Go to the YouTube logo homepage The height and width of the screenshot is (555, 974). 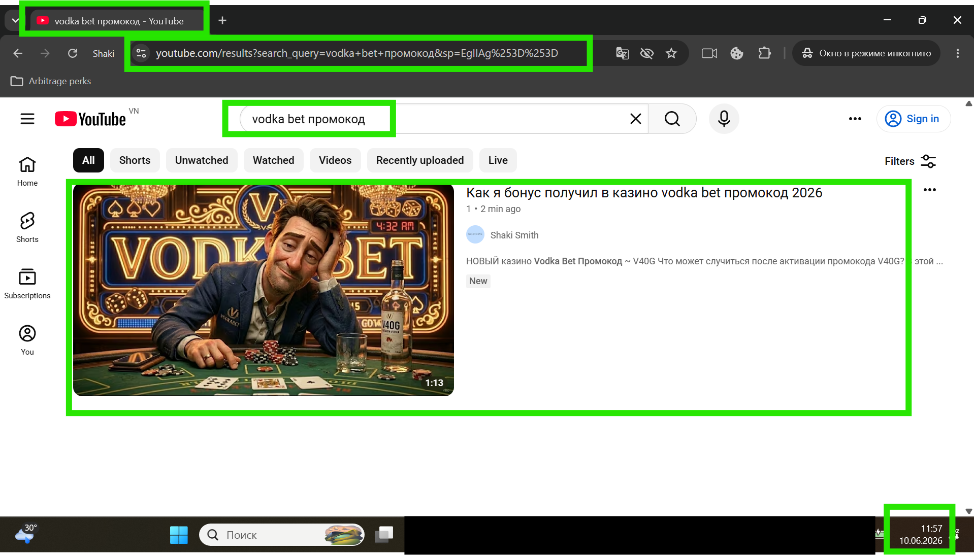[90, 119]
